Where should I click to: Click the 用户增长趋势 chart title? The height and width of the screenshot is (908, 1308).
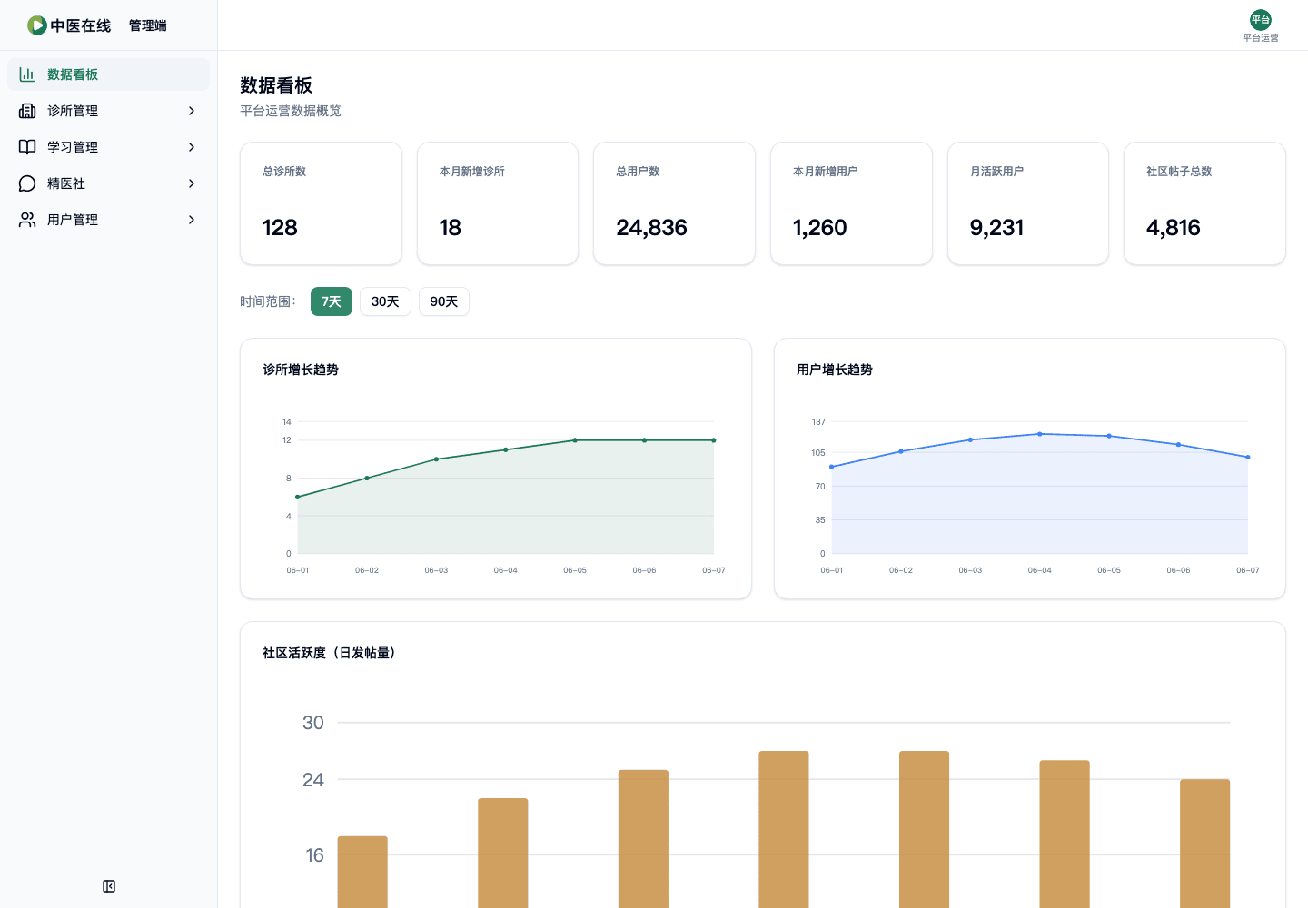[835, 370]
